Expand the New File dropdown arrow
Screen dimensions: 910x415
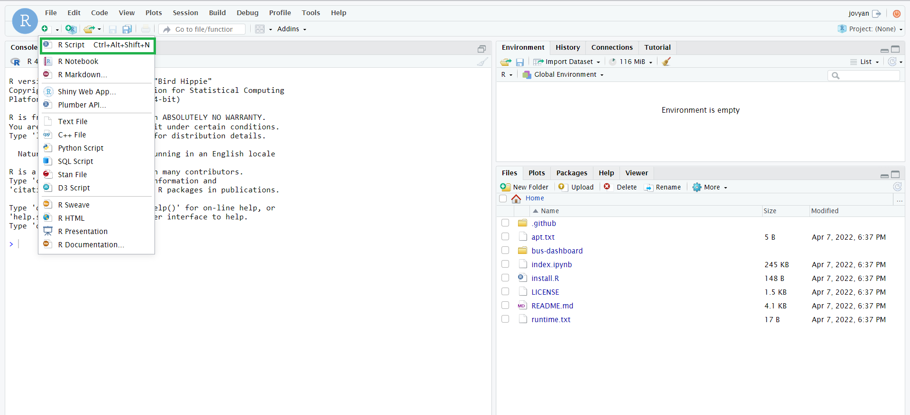pos(57,29)
